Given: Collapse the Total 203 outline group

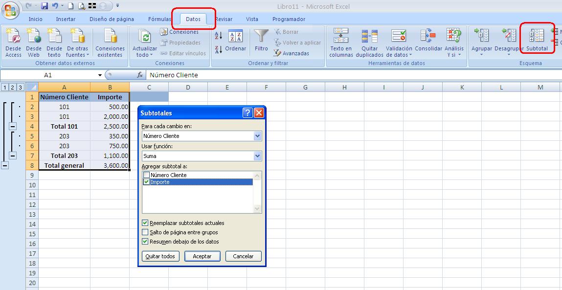Looking at the screenshot, I should pos(13,156).
